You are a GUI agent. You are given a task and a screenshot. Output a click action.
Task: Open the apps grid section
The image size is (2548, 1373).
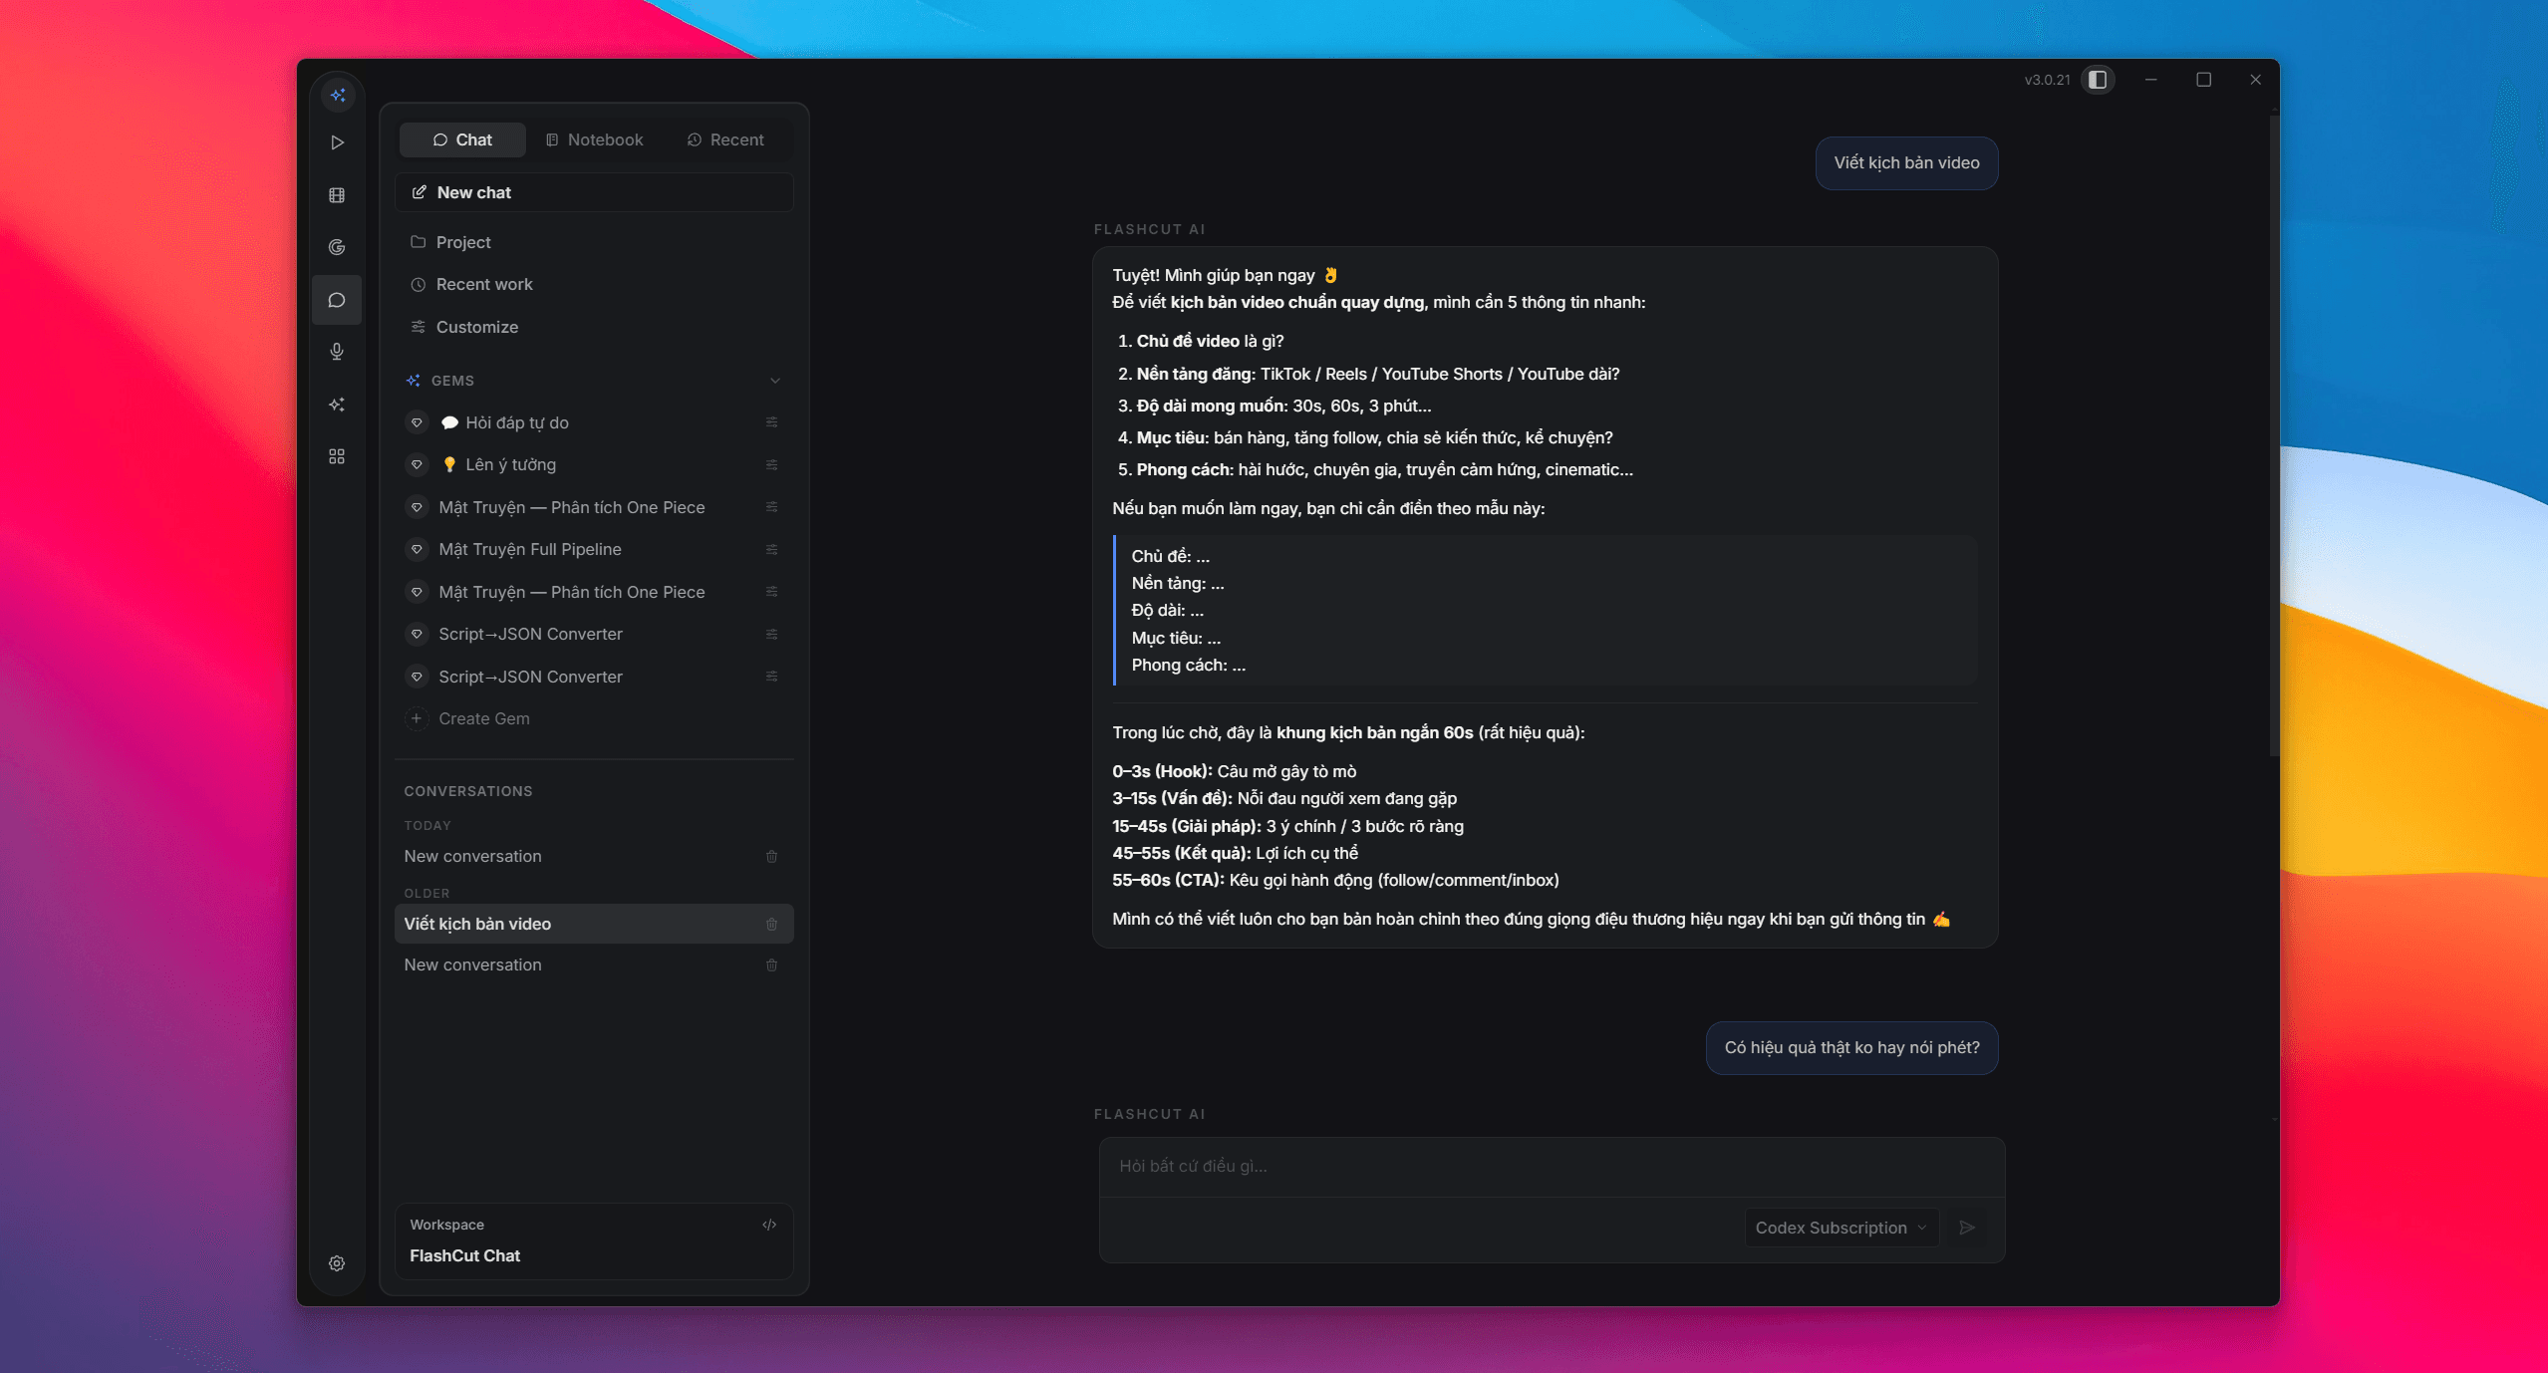[337, 456]
